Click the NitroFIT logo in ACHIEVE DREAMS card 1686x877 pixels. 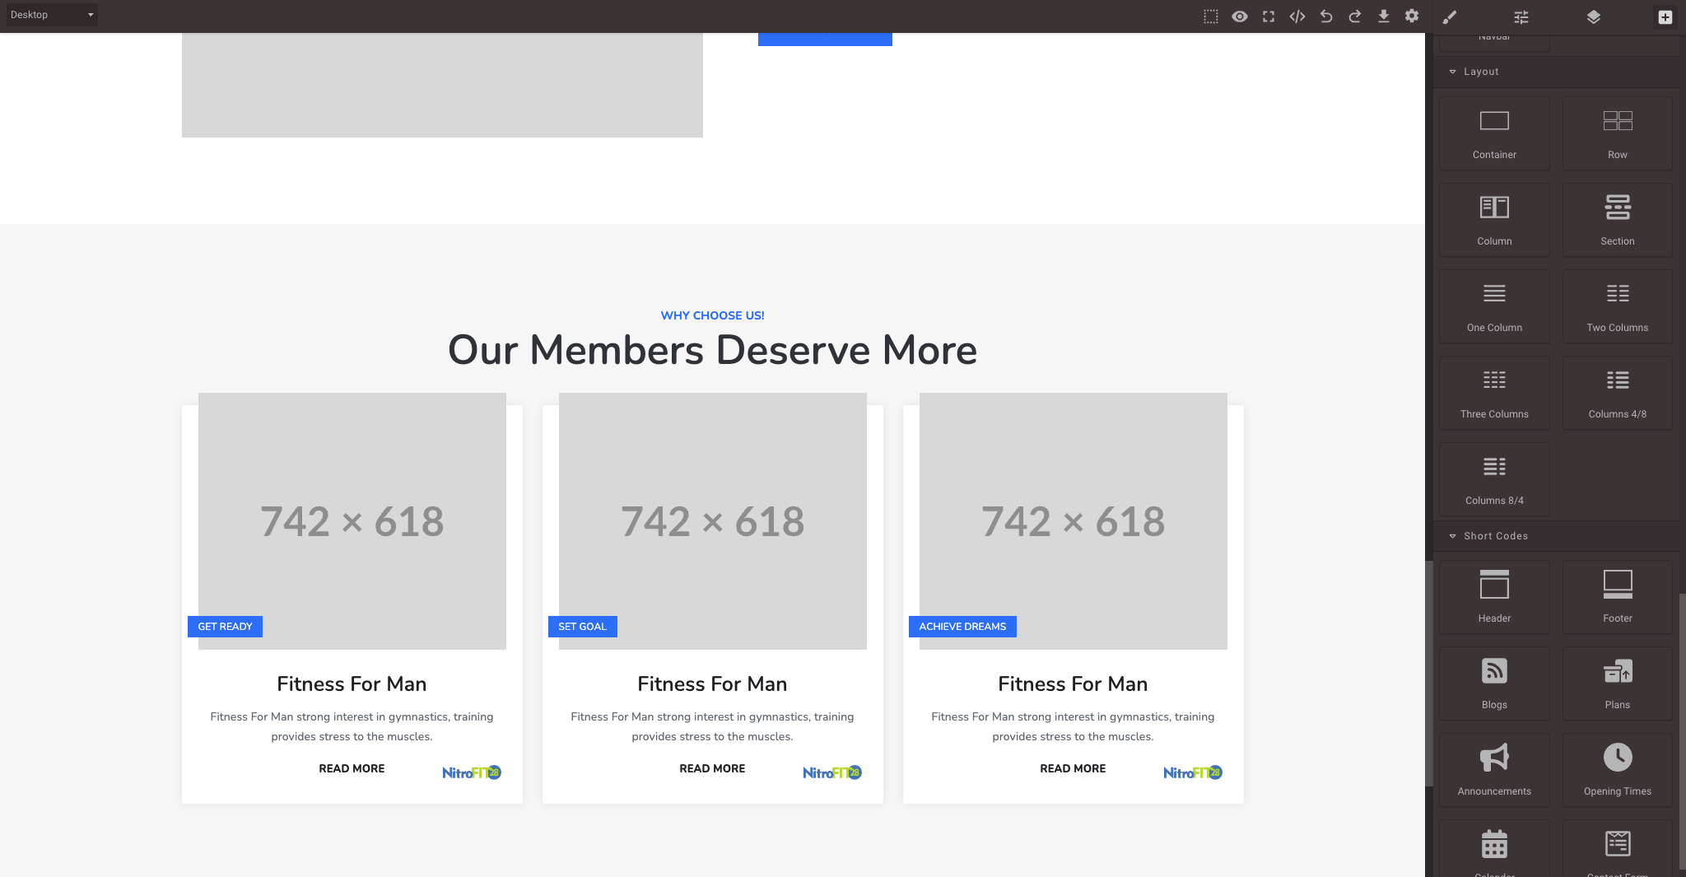(x=1193, y=772)
